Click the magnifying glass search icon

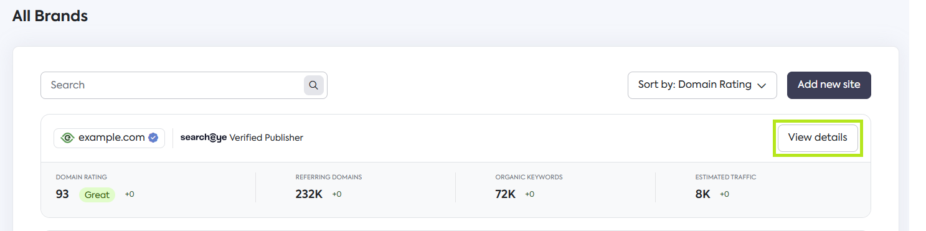point(314,85)
